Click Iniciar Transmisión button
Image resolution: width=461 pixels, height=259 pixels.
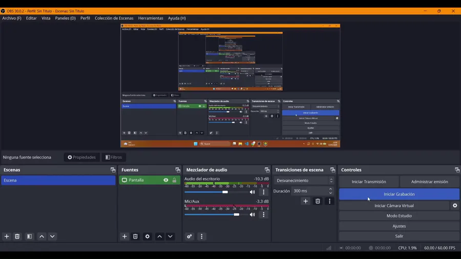tap(369, 182)
